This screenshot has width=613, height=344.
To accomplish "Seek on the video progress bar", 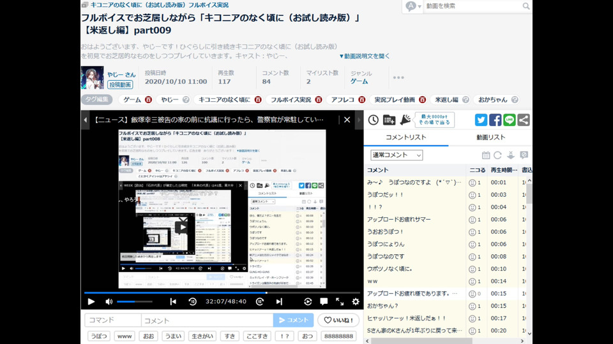I will pyautogui.click(x=222, y=292).
